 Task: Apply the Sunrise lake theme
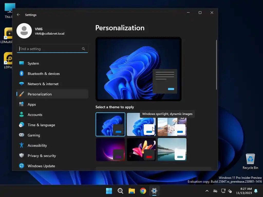pos(172,150)
